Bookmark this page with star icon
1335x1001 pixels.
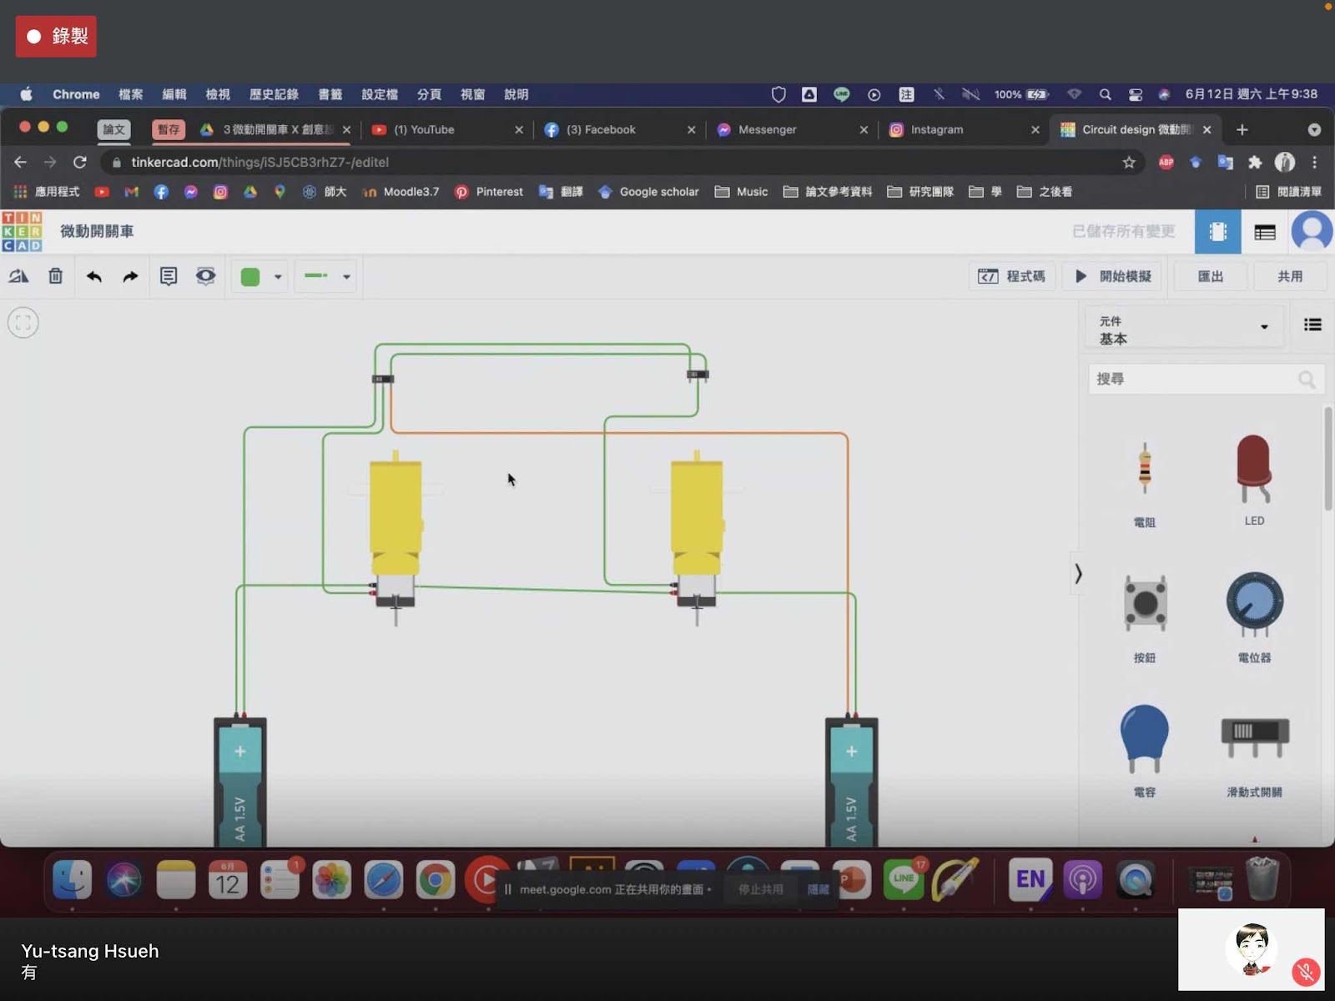pos(1129,162)
